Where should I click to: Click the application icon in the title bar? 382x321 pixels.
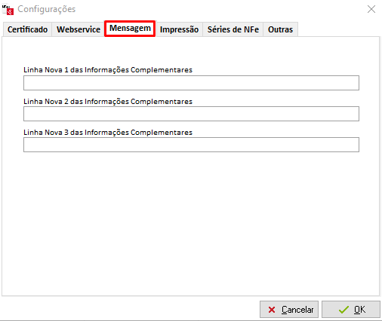[x=8, y=10]
